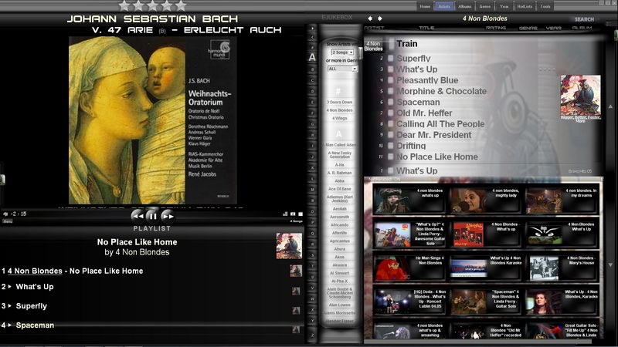Open the Year tab
618x347 pixels.
click(504, 6)
